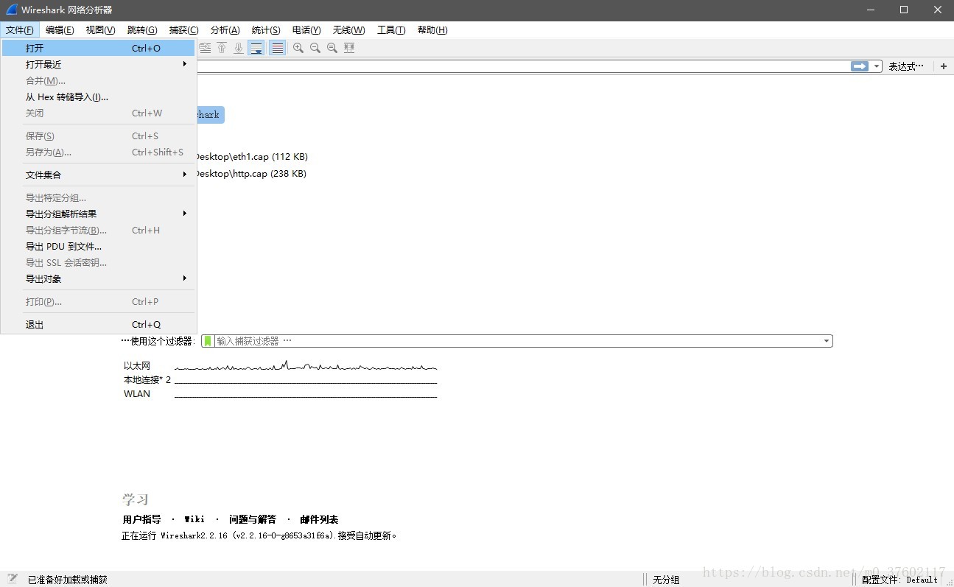The image size is (954, 587).
Task: Choose 导出 PDU 到文件… menu item
Action: click(x=99, y=246)
